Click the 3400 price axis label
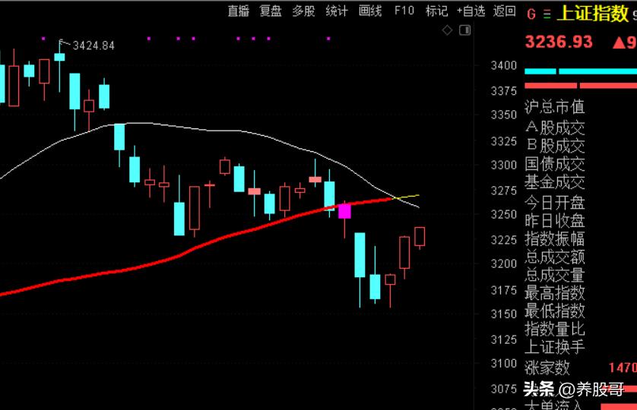The width and height of the screenshot is (637, 410). click(504, 65)
